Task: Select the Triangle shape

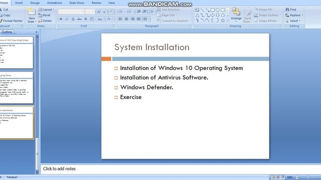Action: [197, 15]
